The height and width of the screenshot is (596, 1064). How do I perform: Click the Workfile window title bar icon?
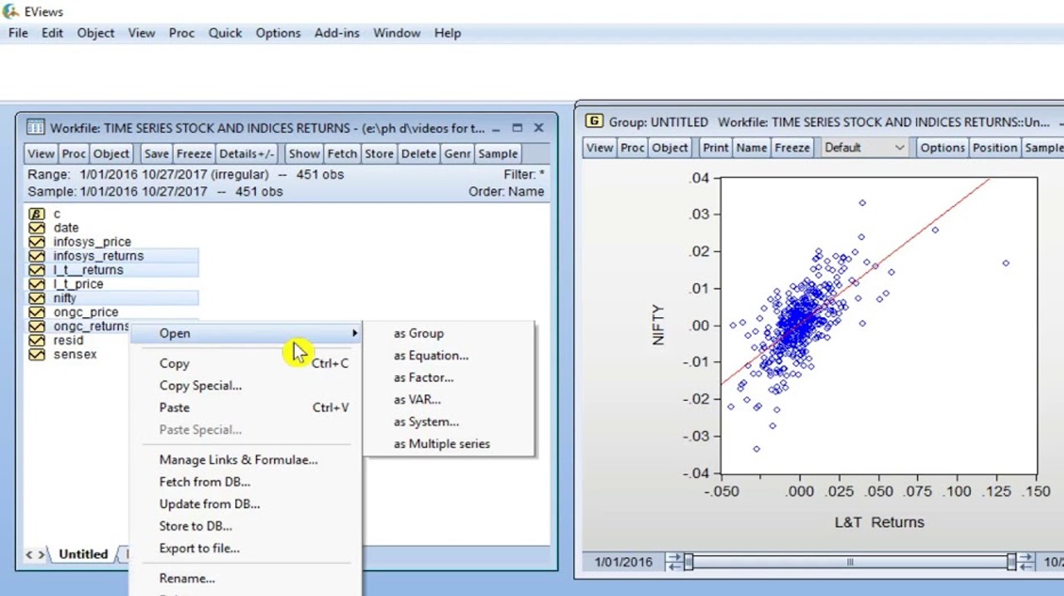(35, 128)
